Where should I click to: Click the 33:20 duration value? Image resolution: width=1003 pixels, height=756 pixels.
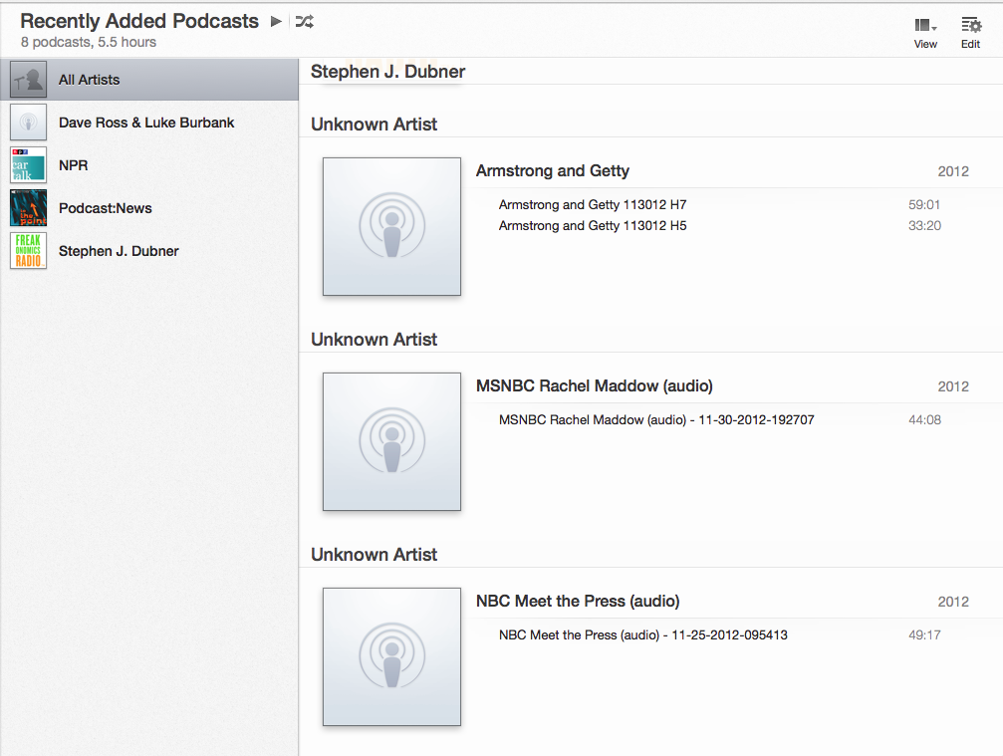924,226
